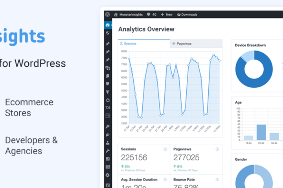Click the info icon on the Sessions card
The height and width of the screenshot is (188, 283).
165,149
